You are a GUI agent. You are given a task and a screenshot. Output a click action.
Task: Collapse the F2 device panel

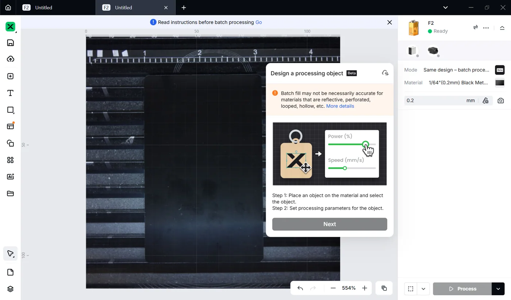(x=502, y=28)
